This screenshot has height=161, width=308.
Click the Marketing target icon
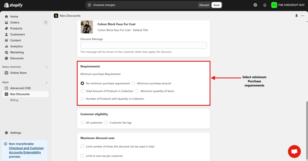pyautogui.click(x=7, y=52)
